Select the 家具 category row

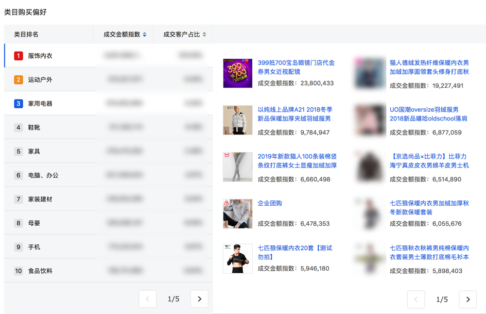point(108,151)
